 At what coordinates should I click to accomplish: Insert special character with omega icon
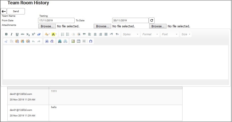pyautogui.click(x=91, y=41)
